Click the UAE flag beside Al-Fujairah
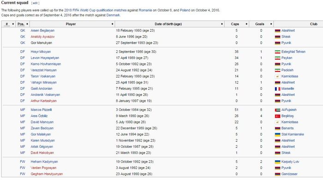This screenshot has height=180, width=323. [277, 110]
